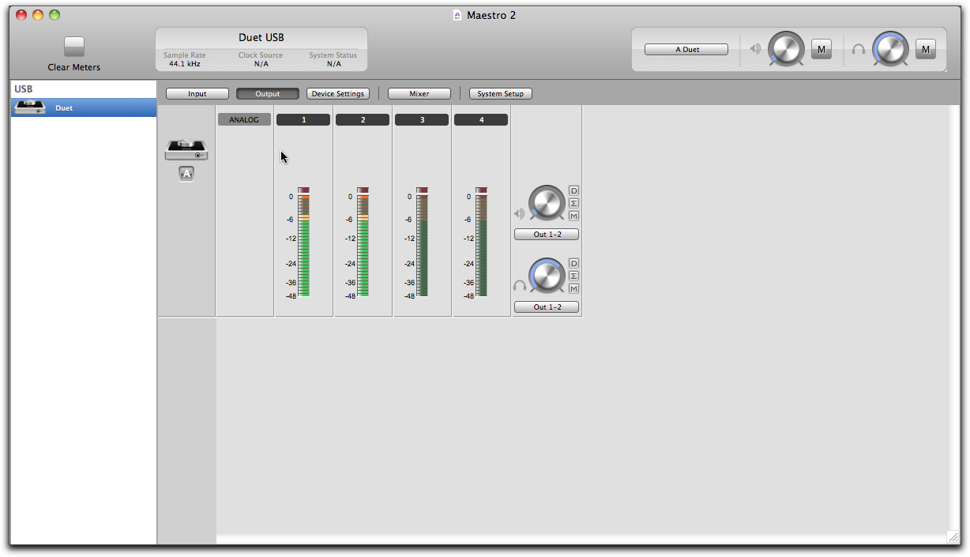970x557 pixels.
Task: Clear the clip indicator atop the channel 2 meter
Action: point(363,190)
